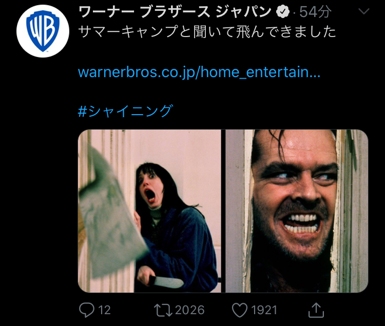Screen dimensions: 385x326
Task: Click the reply speech bubble icon
Action: pos(86,310)
